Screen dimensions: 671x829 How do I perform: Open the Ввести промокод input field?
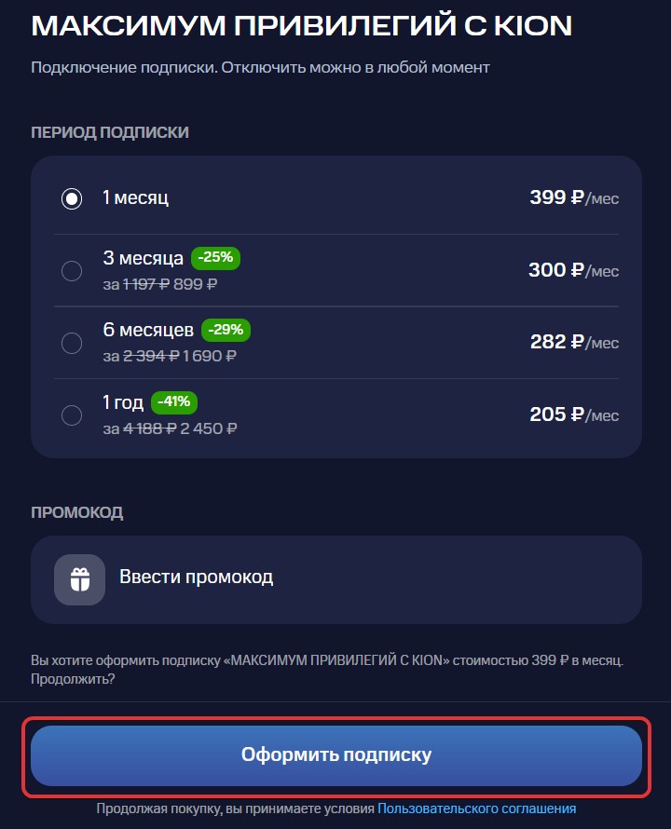tap(196, 578)
